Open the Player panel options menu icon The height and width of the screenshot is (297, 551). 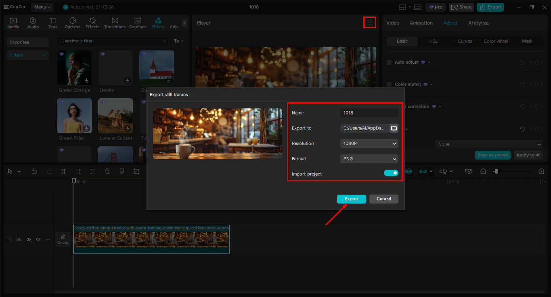(x=369, y=23)
